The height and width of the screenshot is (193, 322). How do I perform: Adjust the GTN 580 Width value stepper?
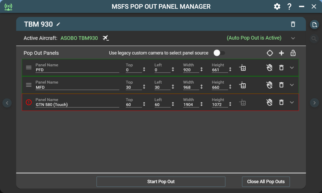[202, 104]
